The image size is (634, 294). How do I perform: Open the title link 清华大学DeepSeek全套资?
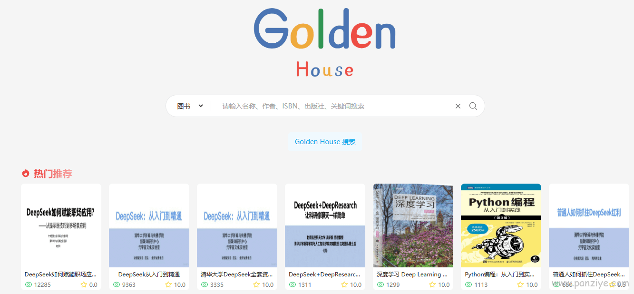click(237, 274)
